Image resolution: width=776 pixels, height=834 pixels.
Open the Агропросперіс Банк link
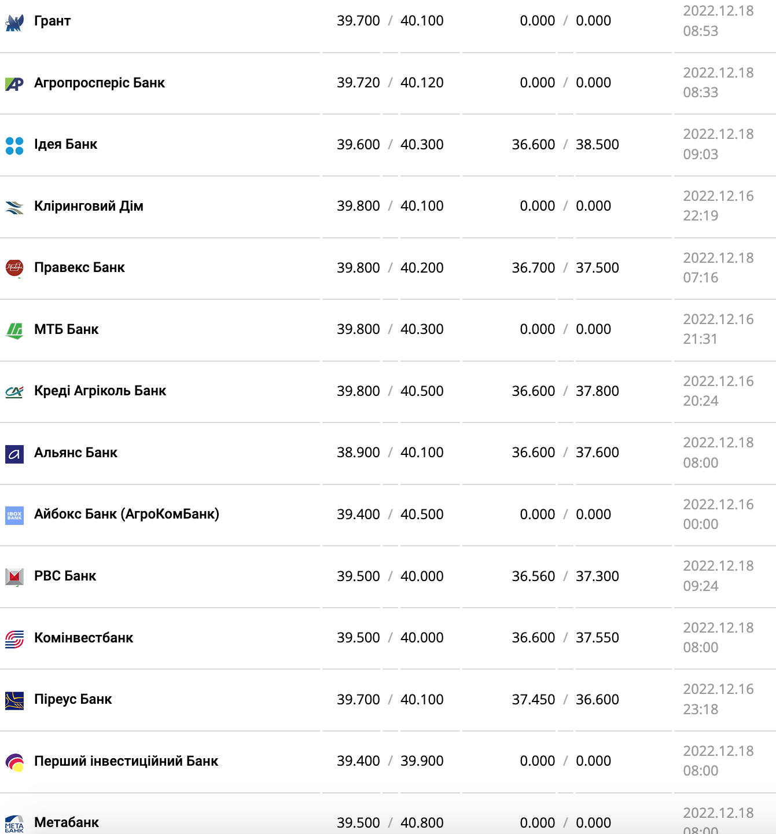click(100, 83)
